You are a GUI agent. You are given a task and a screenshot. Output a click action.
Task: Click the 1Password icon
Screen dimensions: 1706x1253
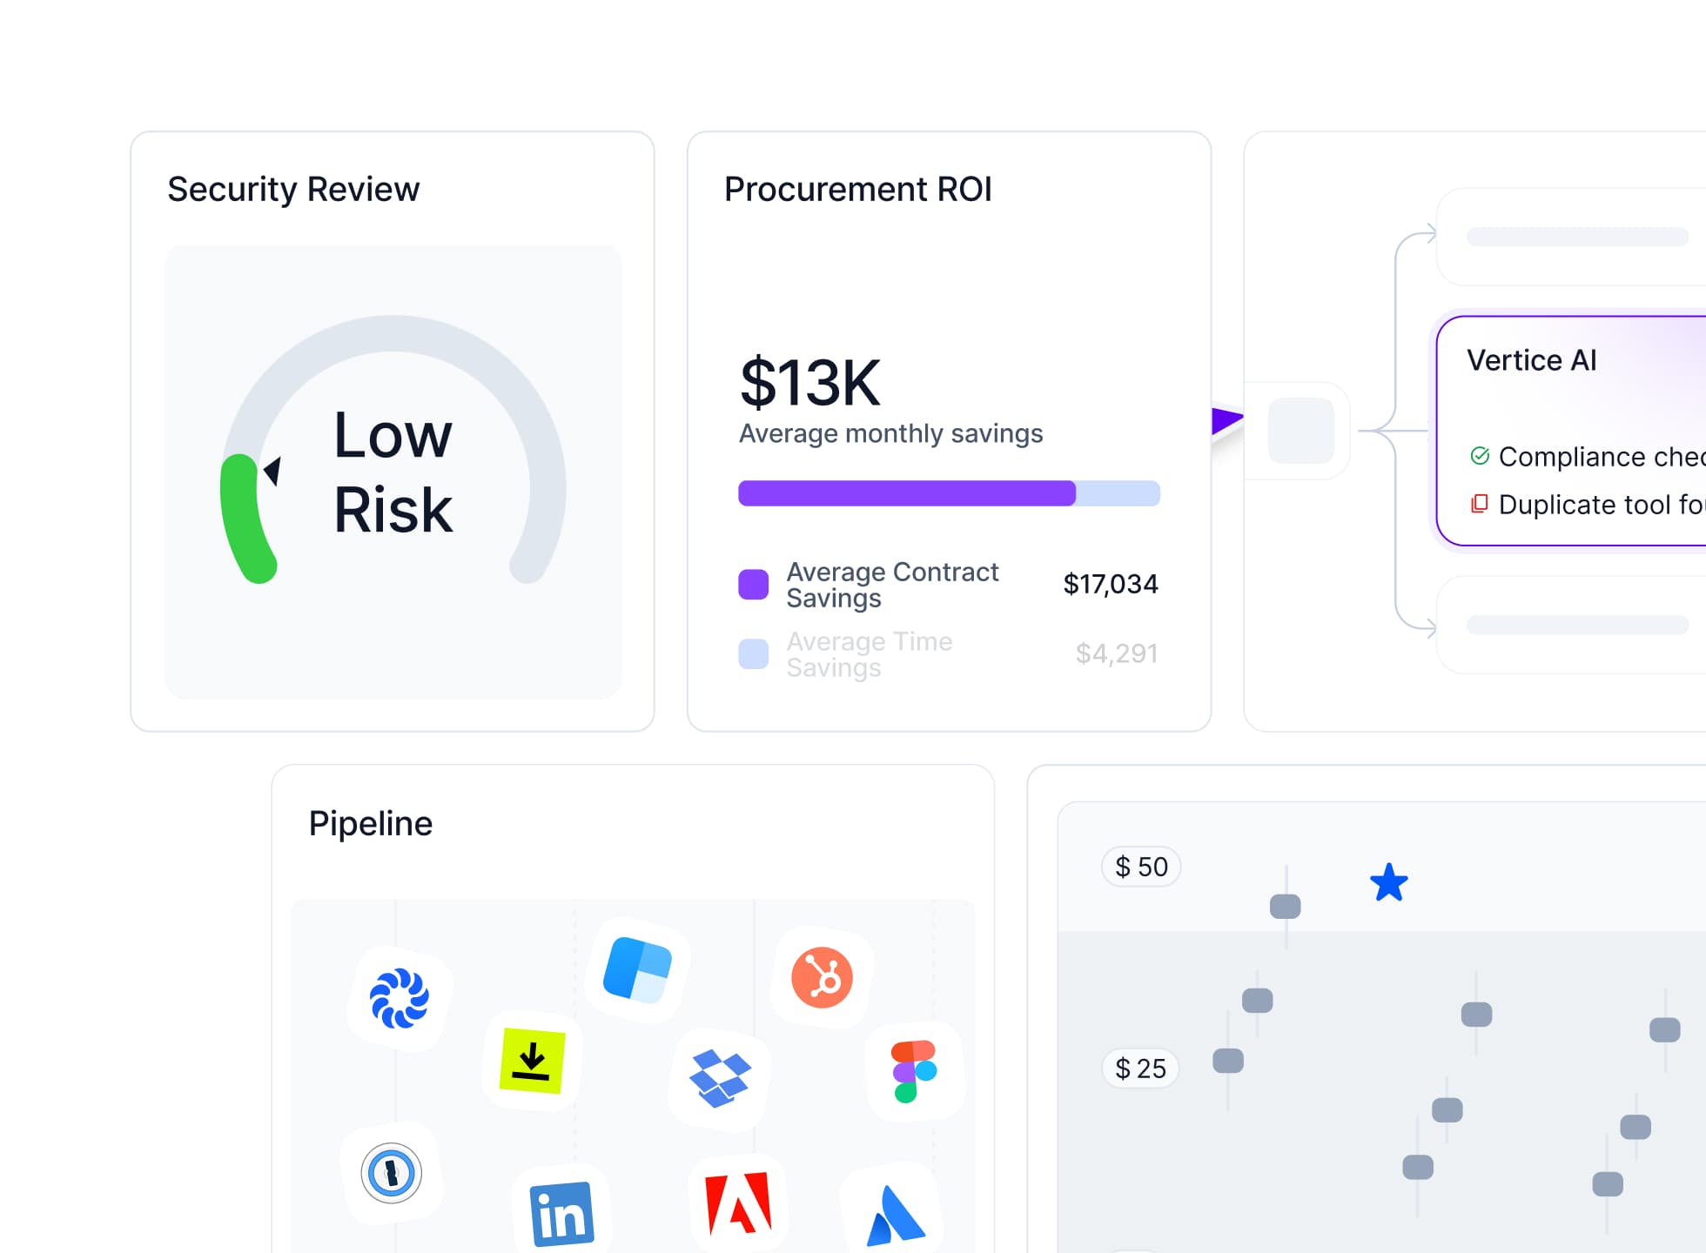pos(392,1173)
